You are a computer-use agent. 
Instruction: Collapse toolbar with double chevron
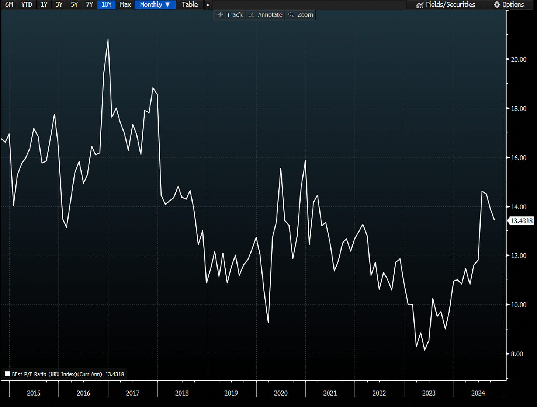[x=208, y=5]
